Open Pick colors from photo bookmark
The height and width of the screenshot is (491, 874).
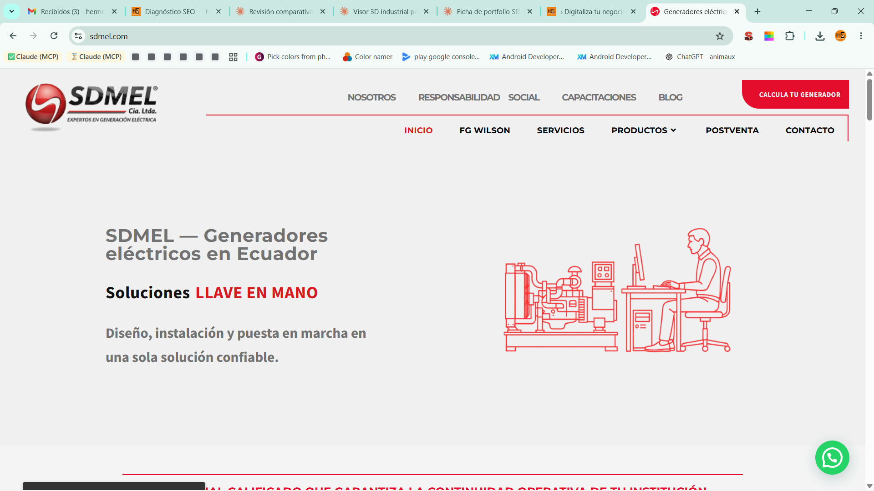(293, 57)
